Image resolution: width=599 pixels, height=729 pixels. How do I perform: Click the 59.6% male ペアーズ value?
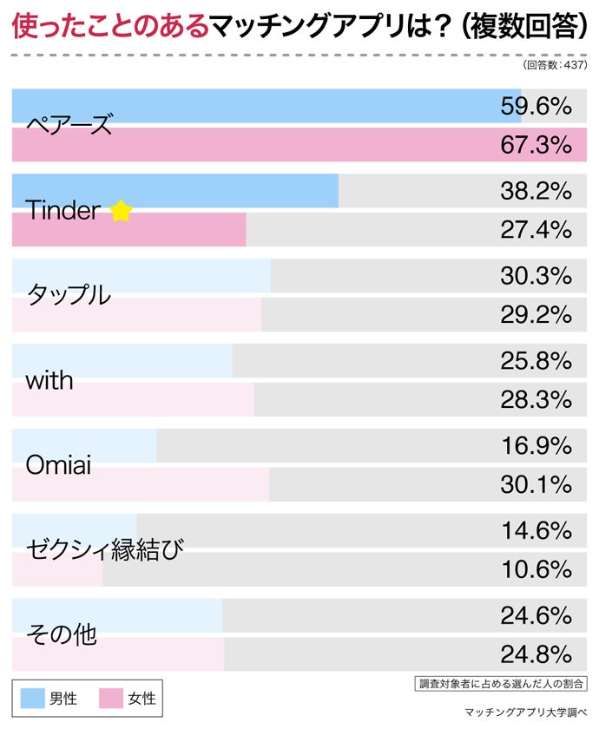(x=536, y=106)
